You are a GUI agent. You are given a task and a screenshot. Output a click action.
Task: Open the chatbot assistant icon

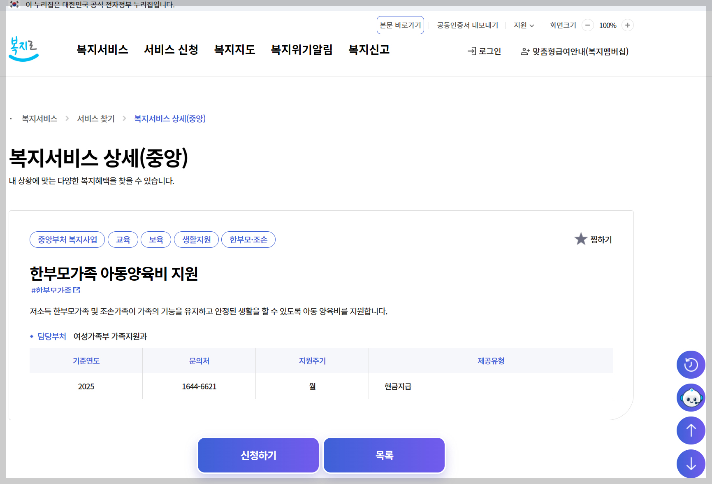pyautogui.click(x=691, y=398)
